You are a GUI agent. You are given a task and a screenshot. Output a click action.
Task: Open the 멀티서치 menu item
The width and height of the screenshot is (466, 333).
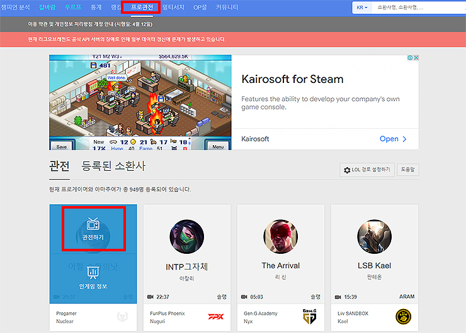tap(173, 7)
